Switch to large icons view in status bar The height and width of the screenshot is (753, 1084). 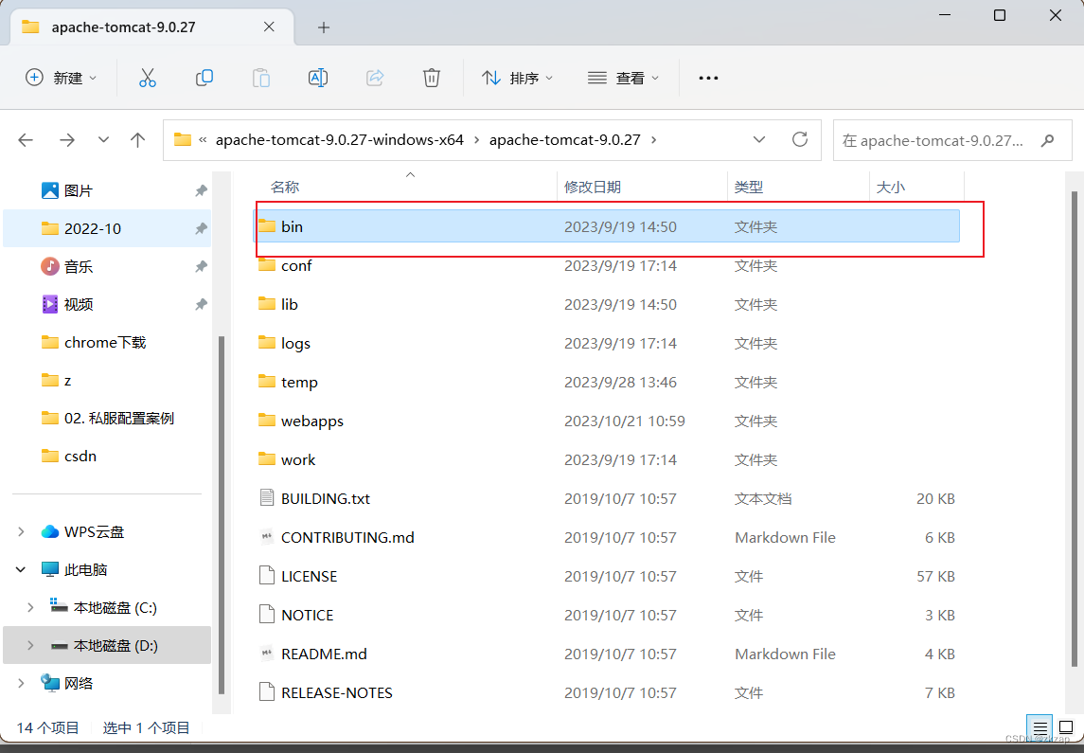pyautogui.click(x=1065, y=728)
